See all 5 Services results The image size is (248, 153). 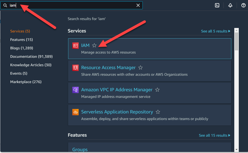tap(216, 31)
